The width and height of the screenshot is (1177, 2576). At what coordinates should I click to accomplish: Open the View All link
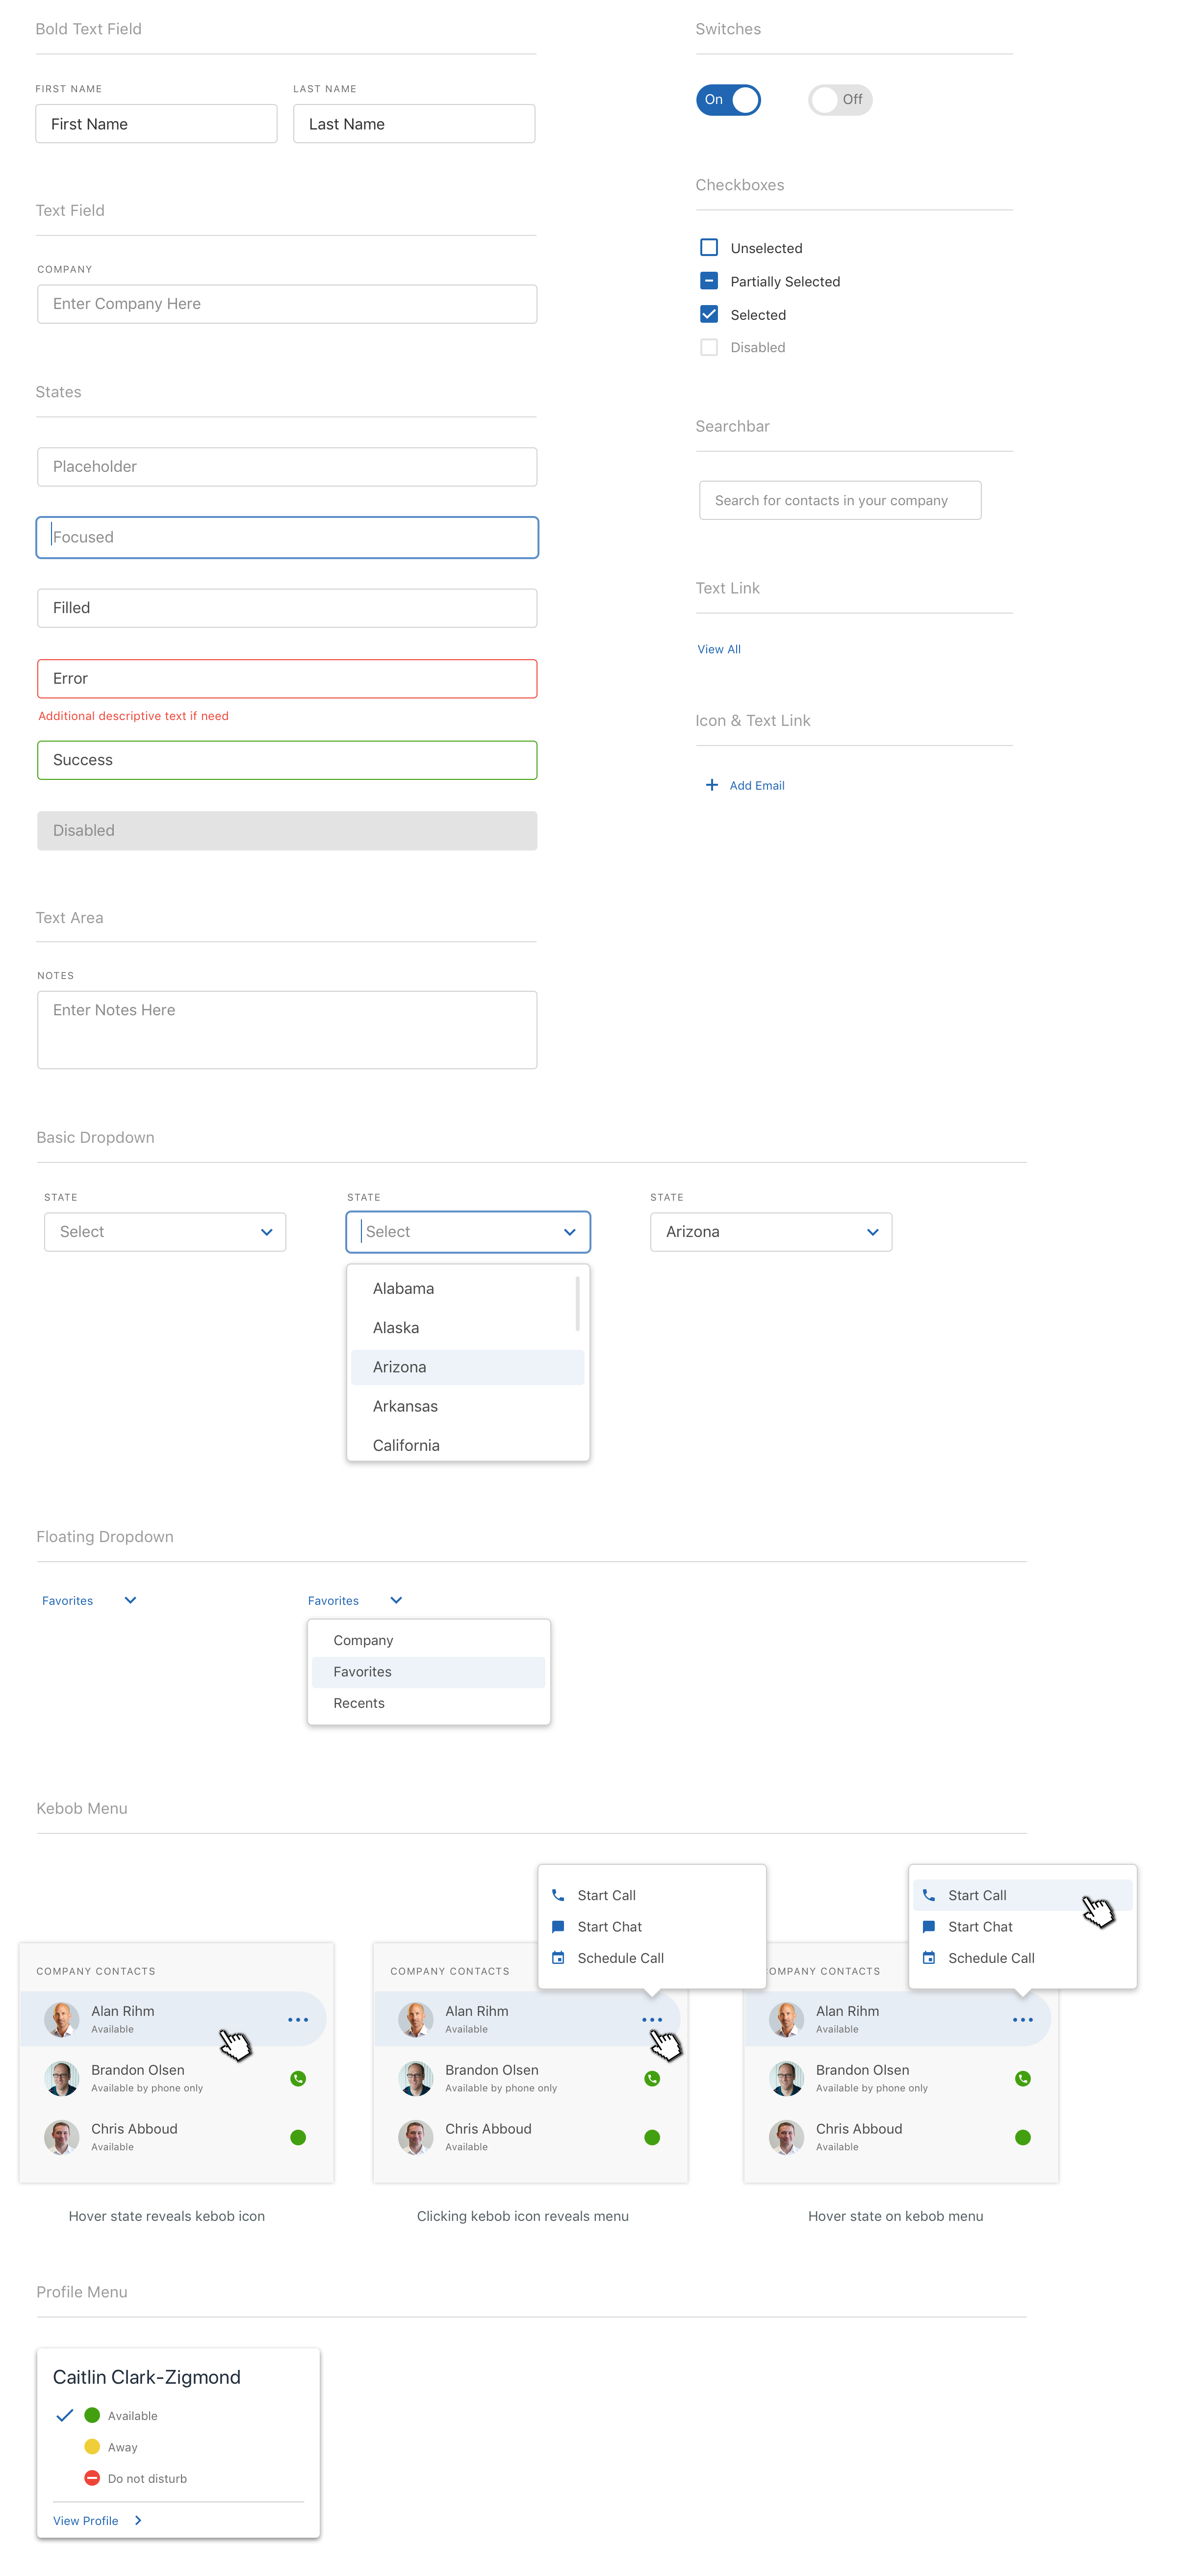click(719, 649)
